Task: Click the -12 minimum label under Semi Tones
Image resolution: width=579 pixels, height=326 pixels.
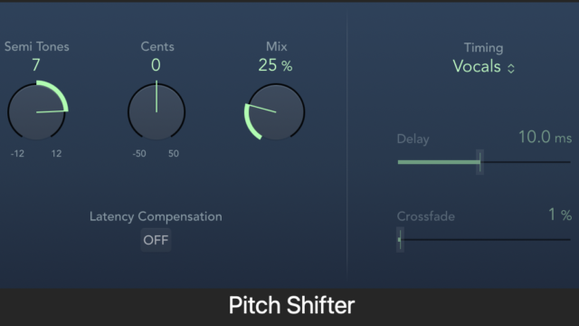Action: [17, 153]
